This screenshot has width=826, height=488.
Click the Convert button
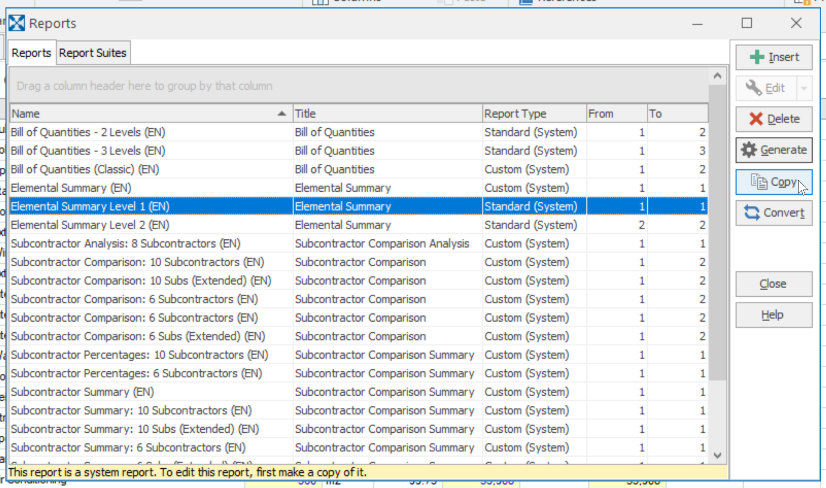pos(774,213)
